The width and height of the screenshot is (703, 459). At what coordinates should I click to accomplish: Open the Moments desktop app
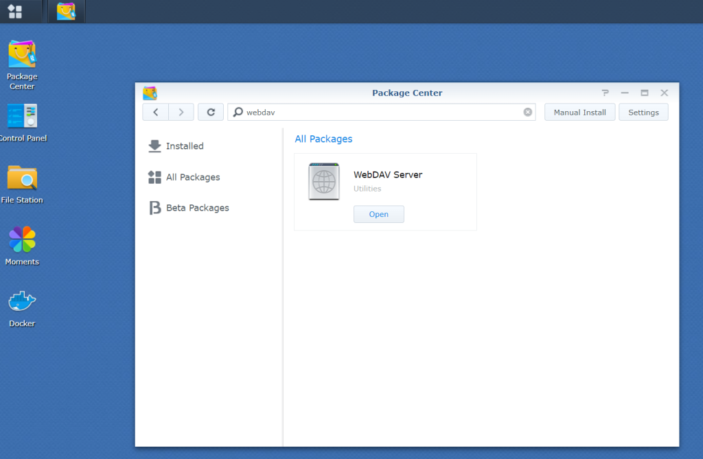[x=22, y=246]
